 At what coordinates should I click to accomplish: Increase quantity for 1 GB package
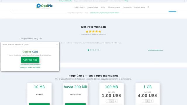(152, 101)
